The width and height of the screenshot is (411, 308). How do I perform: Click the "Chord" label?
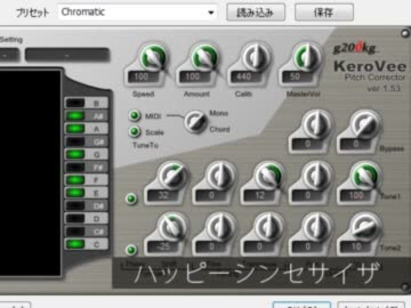pos(220,129)
